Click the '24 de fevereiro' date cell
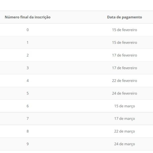153x153 pixels. 125,93
